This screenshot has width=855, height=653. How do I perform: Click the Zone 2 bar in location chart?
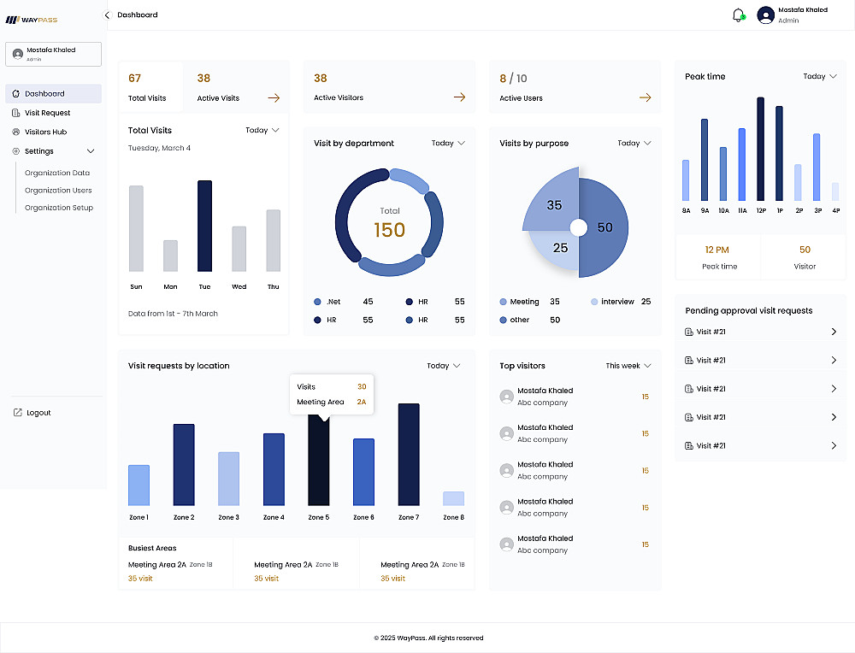(x=184, y=465)
